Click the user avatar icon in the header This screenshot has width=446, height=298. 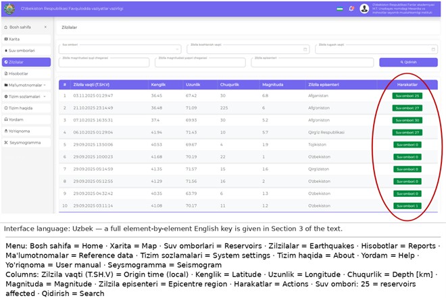(364, 9)
